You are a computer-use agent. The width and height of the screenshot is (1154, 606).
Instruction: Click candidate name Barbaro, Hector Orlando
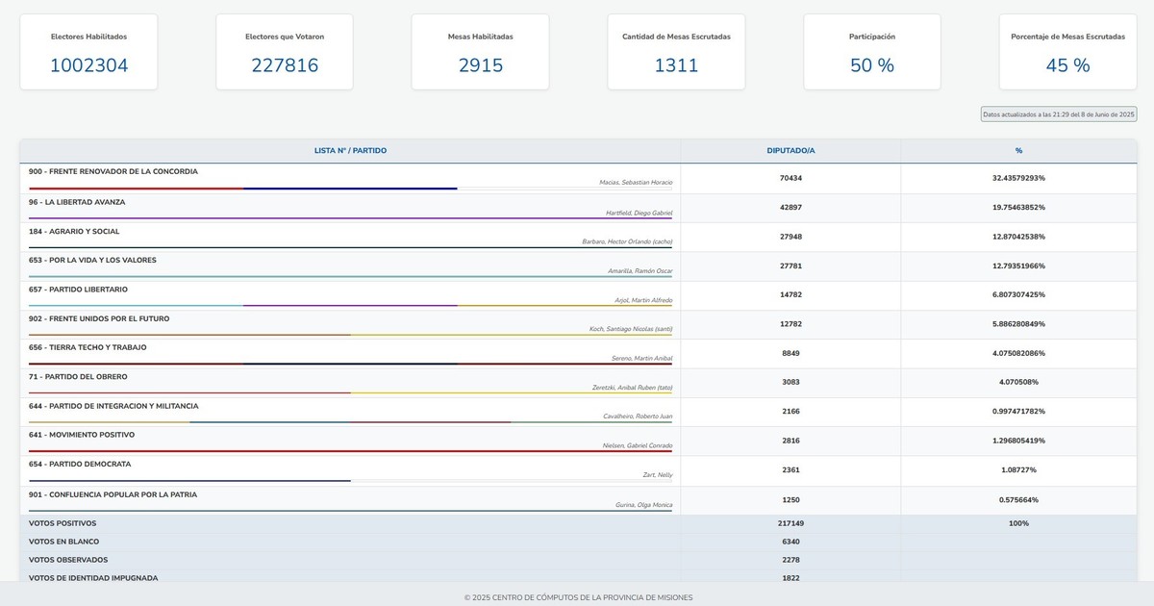pos(627,241)
